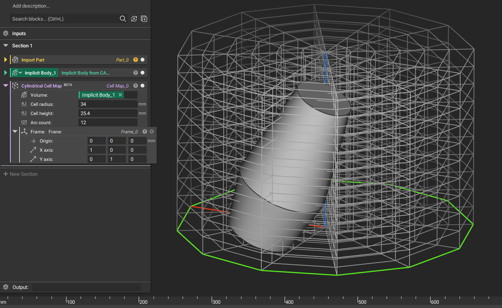Click the Y axis vector icon

(x=33, y=159)
